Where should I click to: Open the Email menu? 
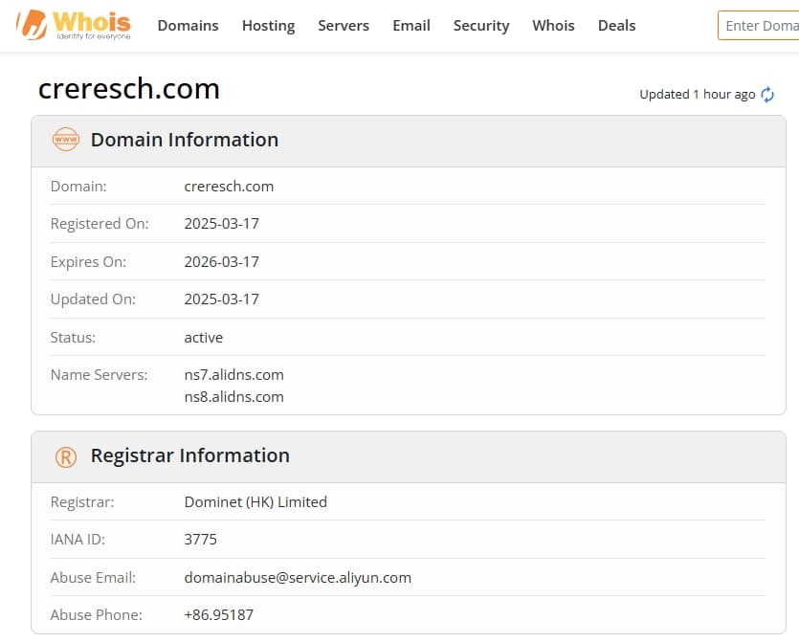tap(411, 26)
